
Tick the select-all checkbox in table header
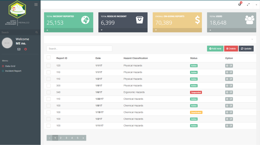(48, 57)
